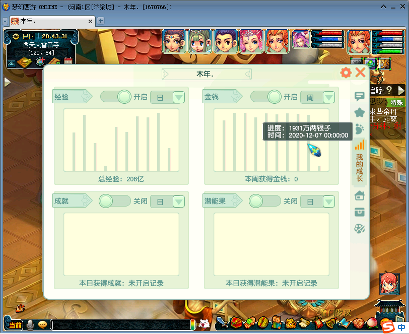Select the green-haired teammate portrait
Image resolution: width=409 pixels, height=334 pixels.
click(x=200, y=41)
